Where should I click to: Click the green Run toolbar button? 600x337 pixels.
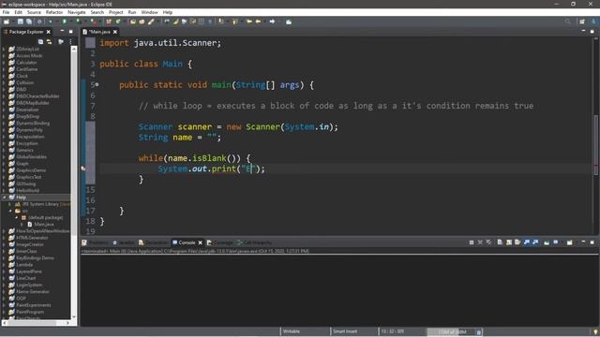65,22
